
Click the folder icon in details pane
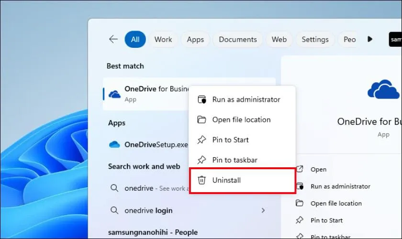coord(300,203)
